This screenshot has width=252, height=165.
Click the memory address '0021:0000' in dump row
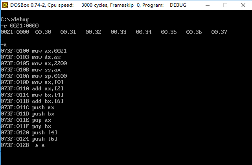click(15, 32)
